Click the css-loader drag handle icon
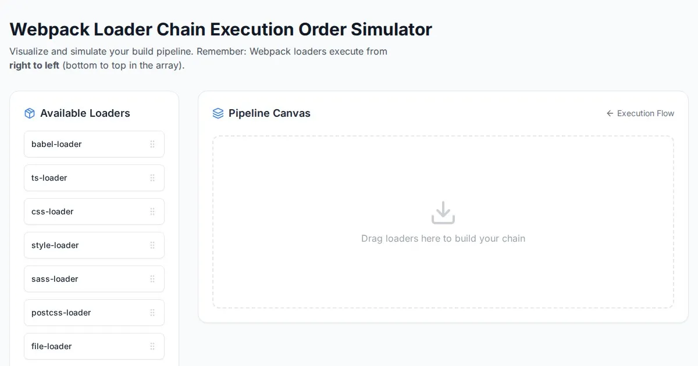The height and width of the screenshot is (366, 698). coord(152,211)
